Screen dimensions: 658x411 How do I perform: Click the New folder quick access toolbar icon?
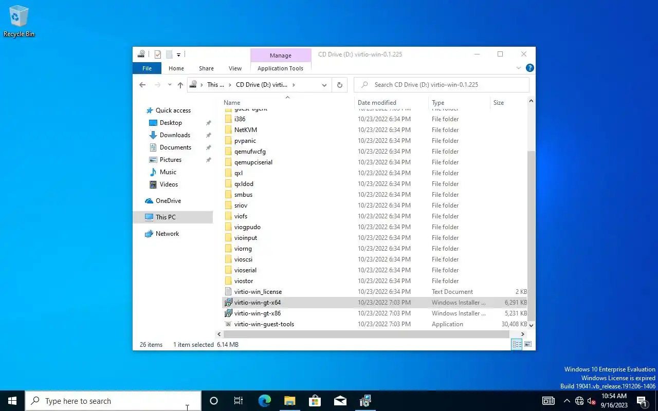click(x=169, y=54)
